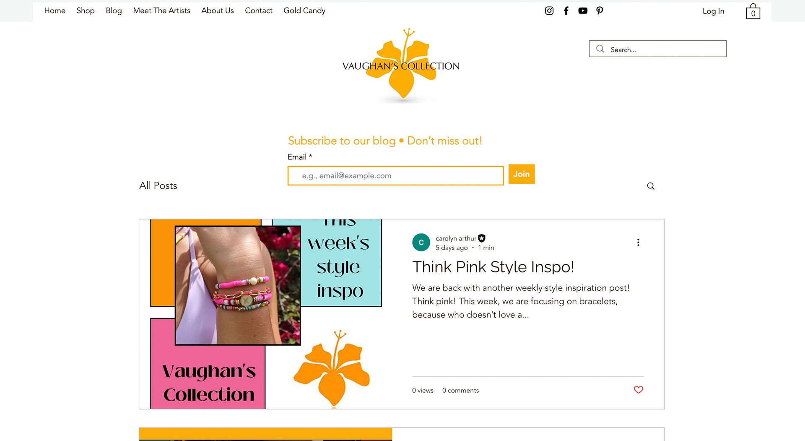The image size is (805, 441).
Task: Like the Think Pink post heart
Action: [639, 390]
